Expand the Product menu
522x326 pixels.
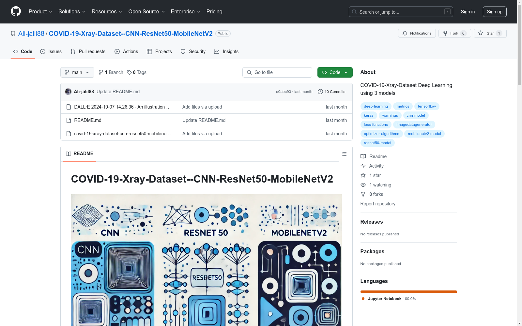point(40,11)
